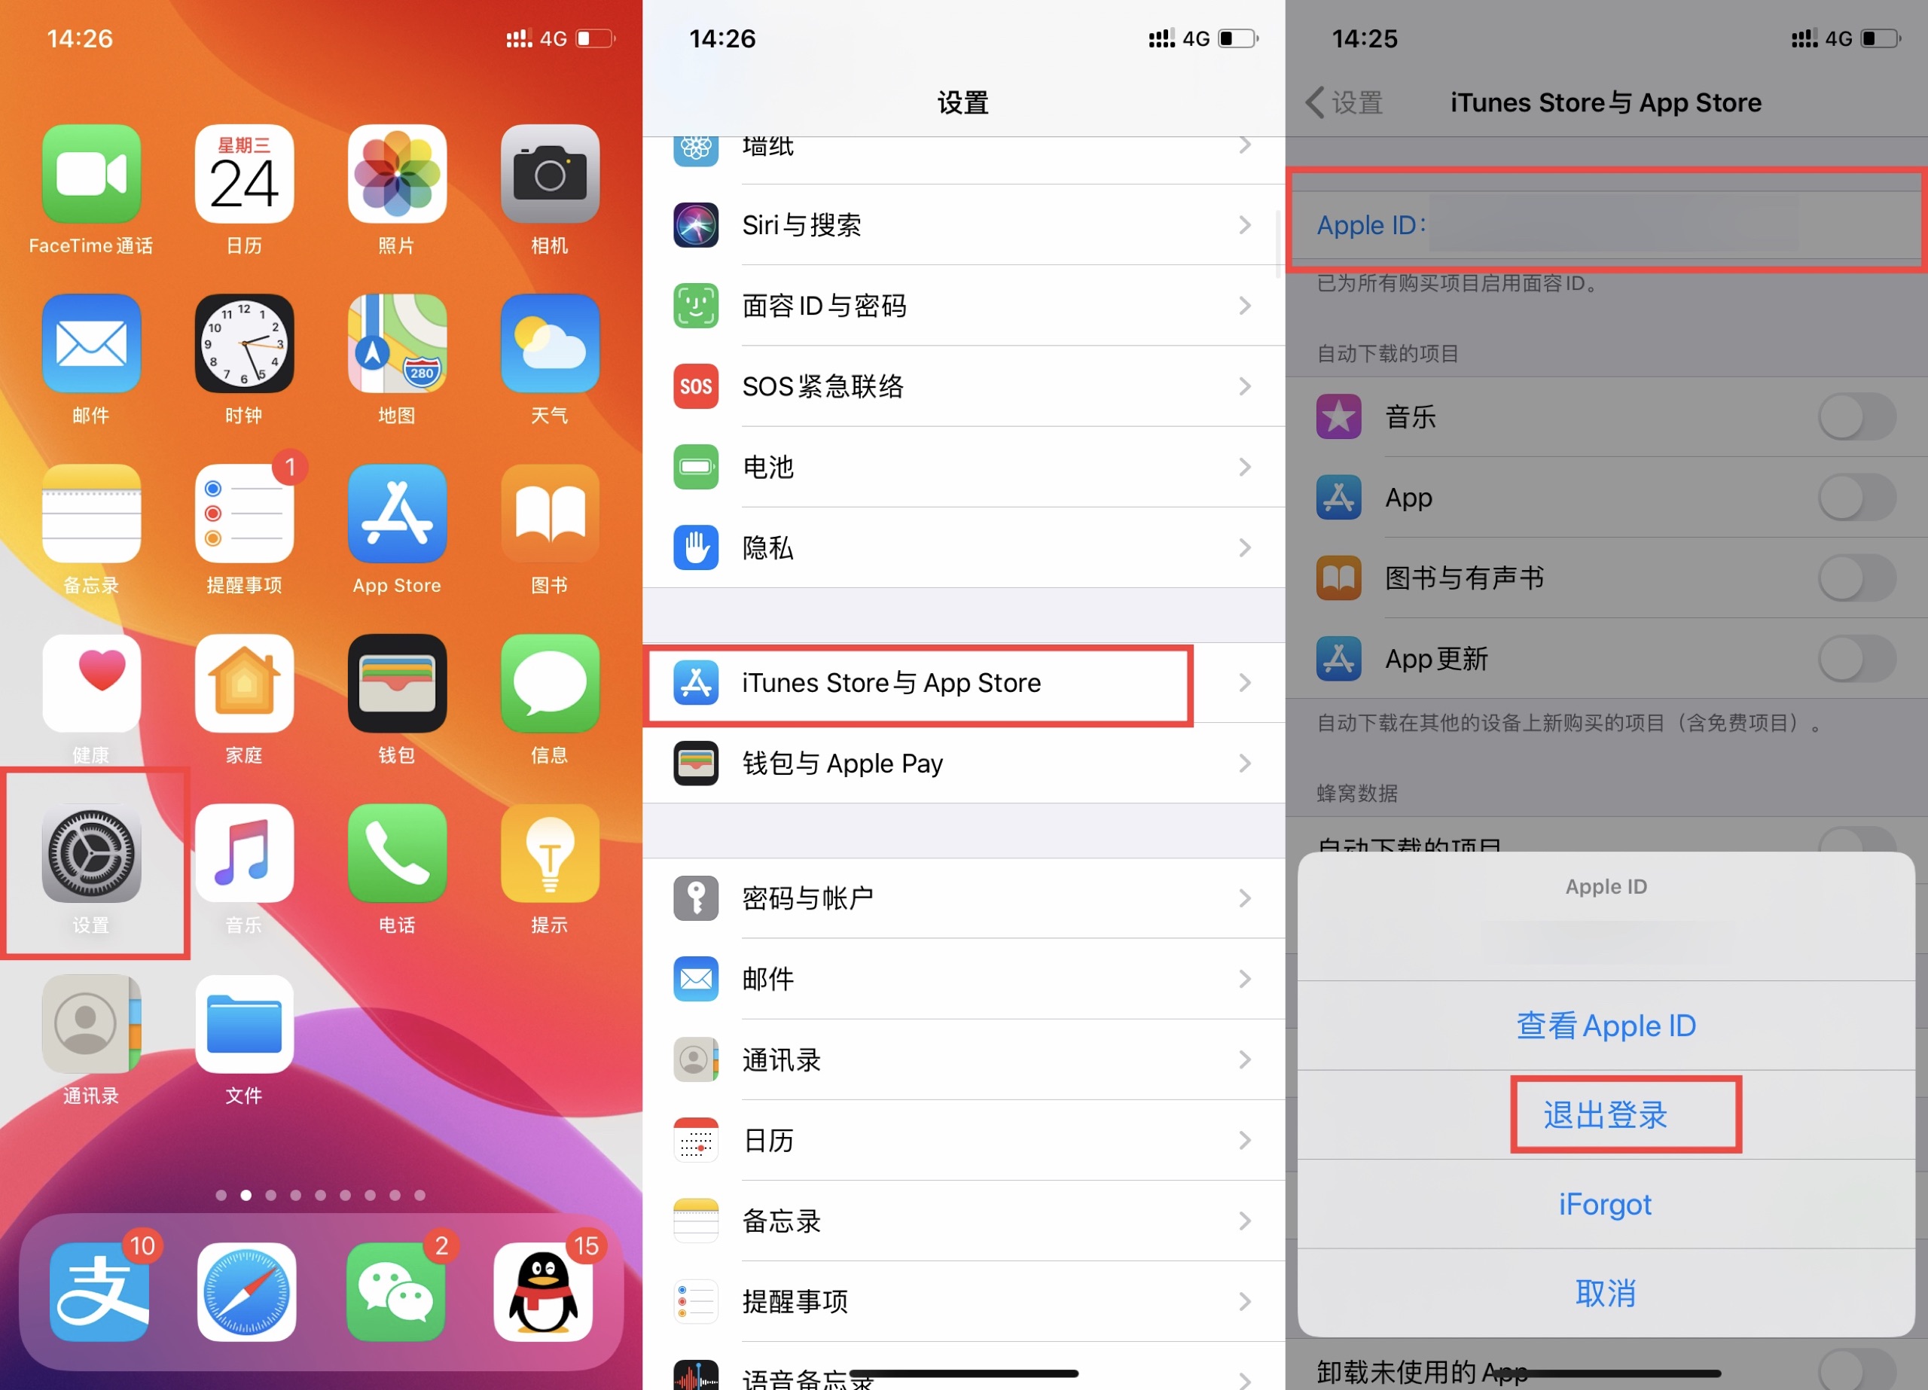Expand 钱包与Apple Pay settings
The image size is (1928, 1390).
coord(964,766)
